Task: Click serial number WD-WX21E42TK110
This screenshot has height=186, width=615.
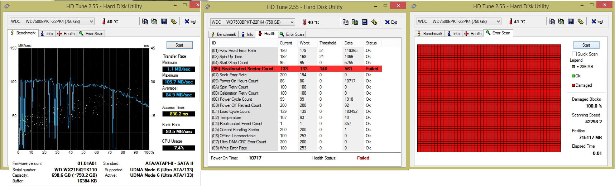Action: [76, 170]
